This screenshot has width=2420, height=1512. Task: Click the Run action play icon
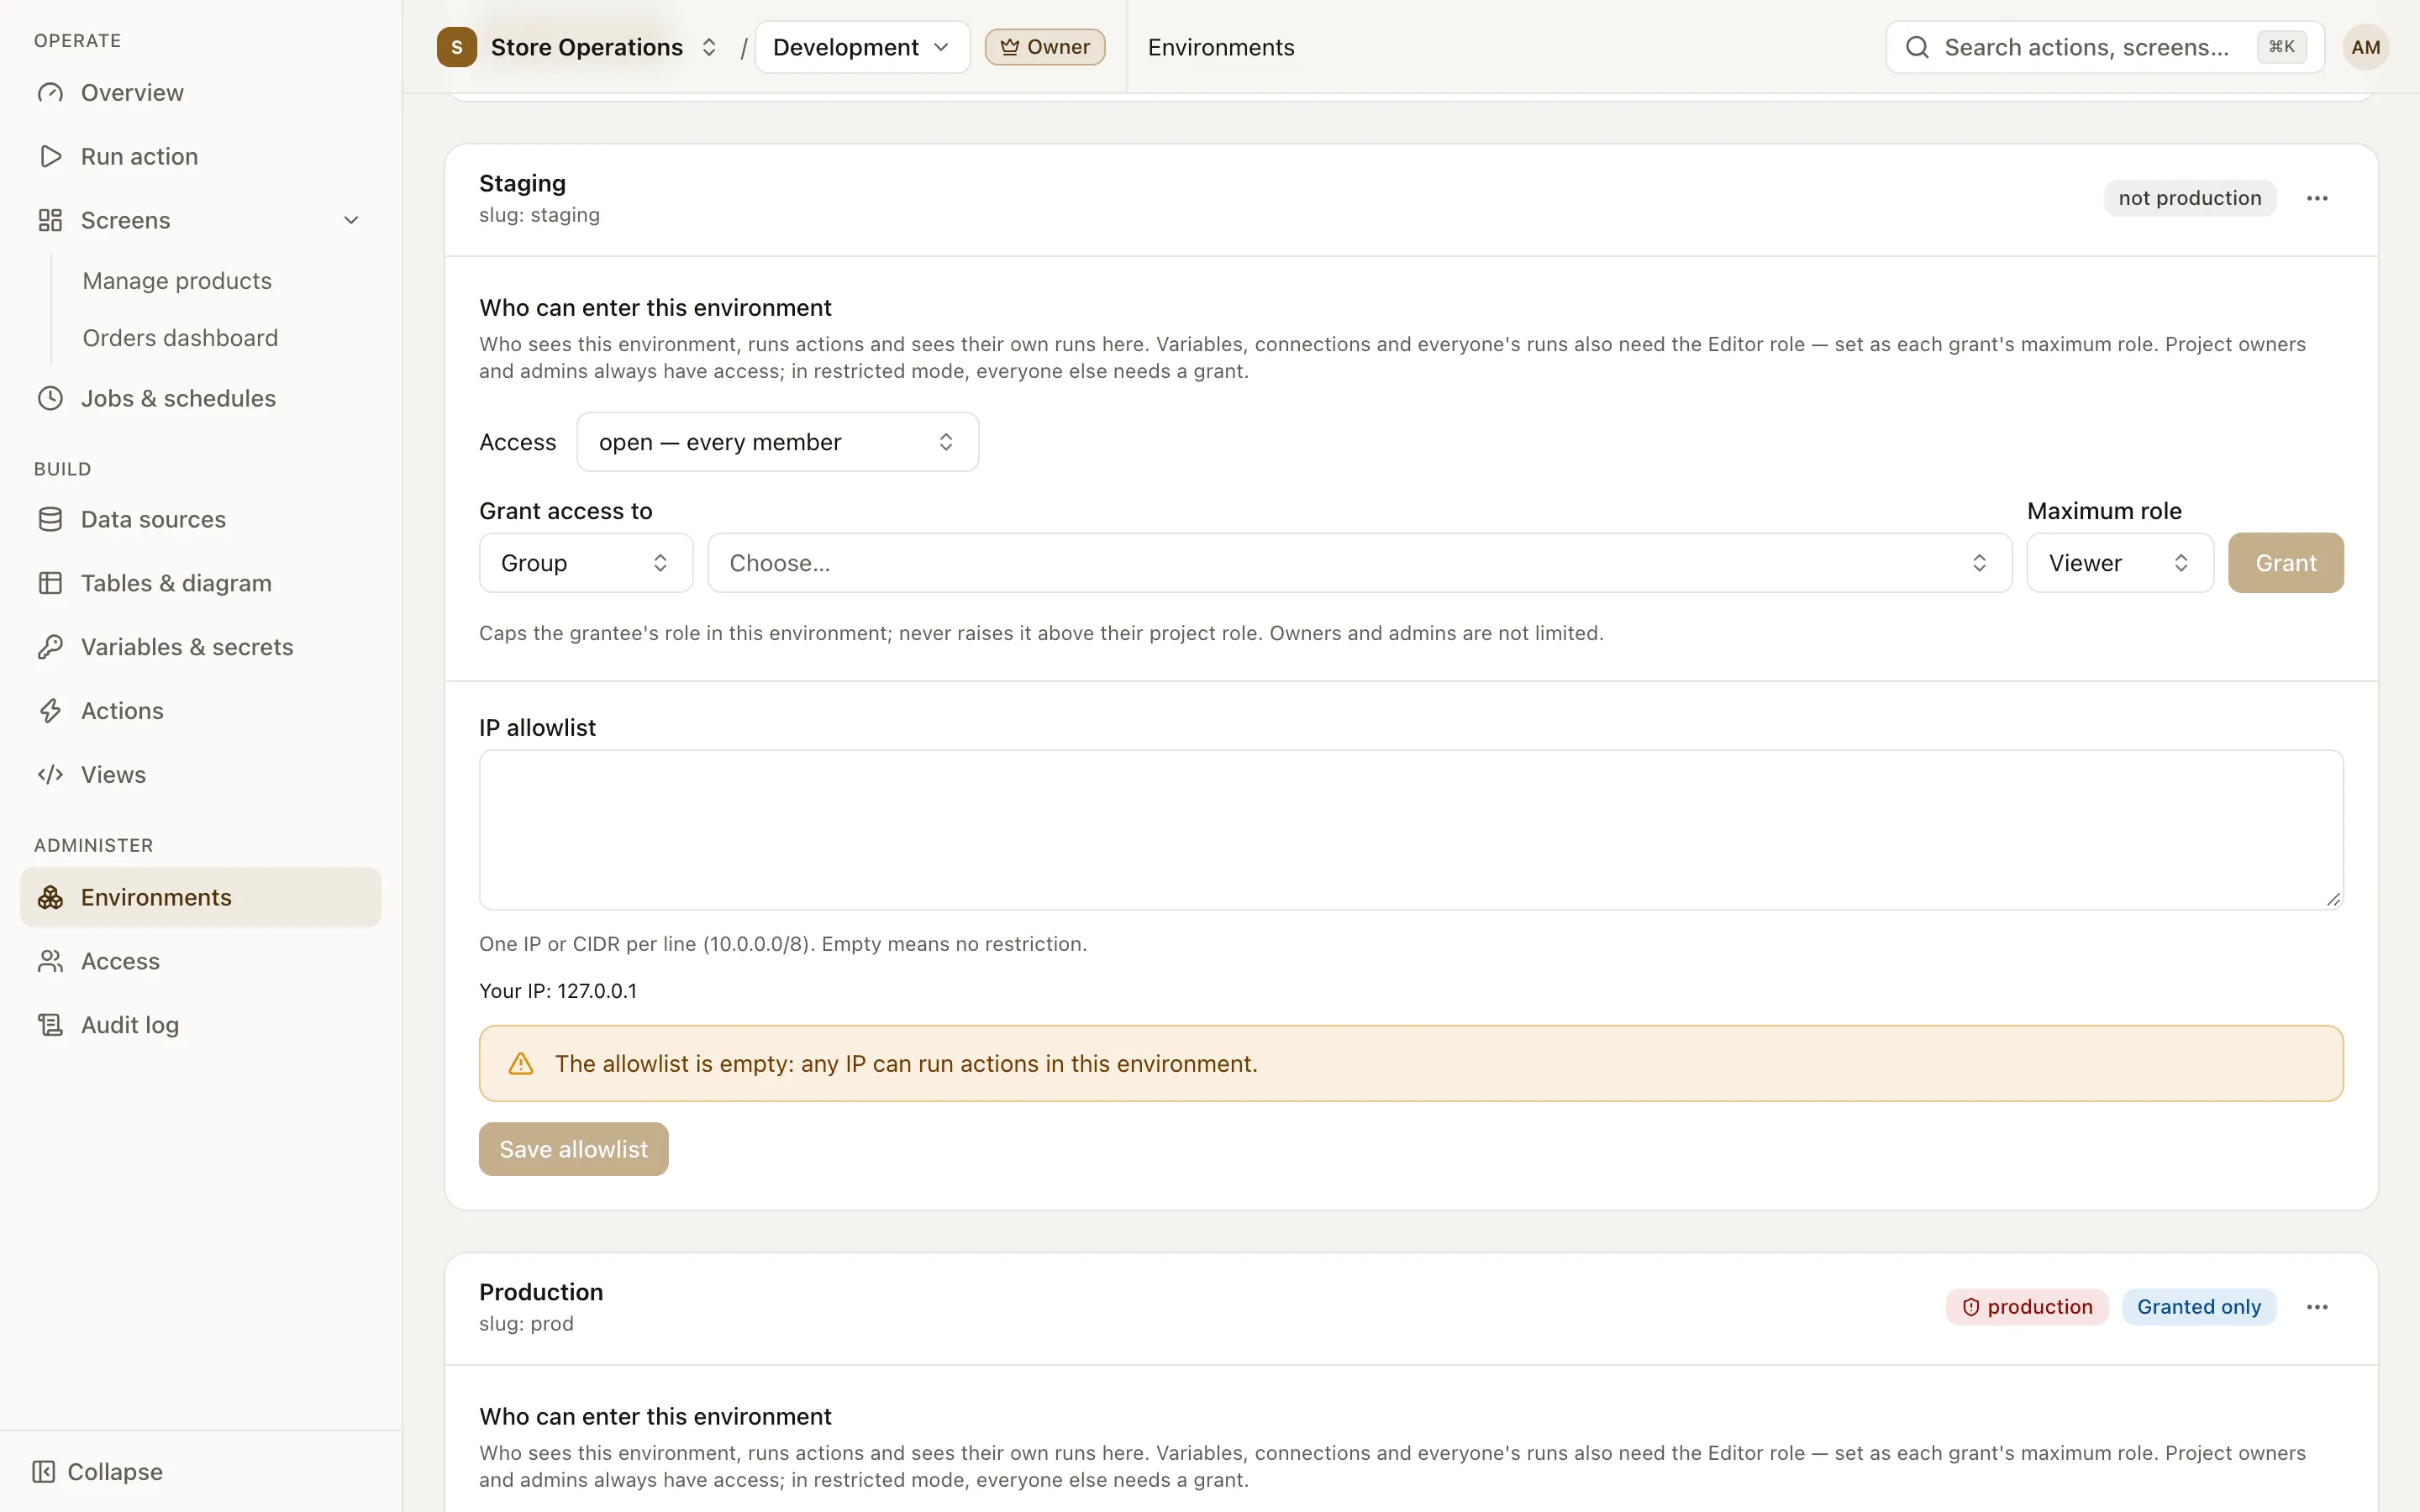click(50, 157)
